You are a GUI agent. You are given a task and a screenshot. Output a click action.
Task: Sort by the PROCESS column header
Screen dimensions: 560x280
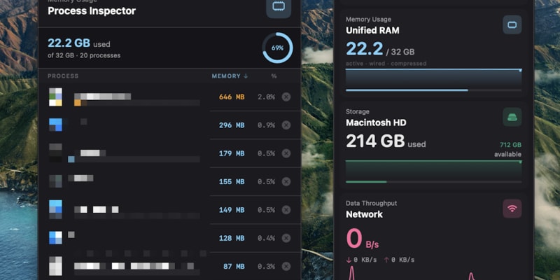click(63, 76)
